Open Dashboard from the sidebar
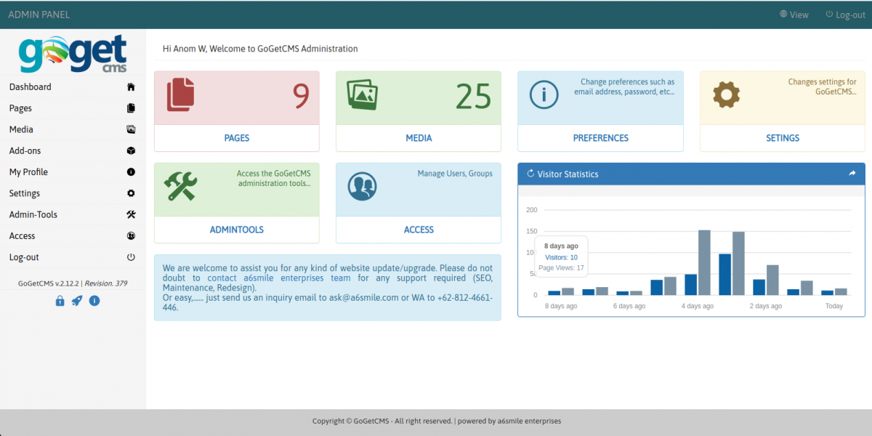Screen dimensions: 872x436 (31, 87)
